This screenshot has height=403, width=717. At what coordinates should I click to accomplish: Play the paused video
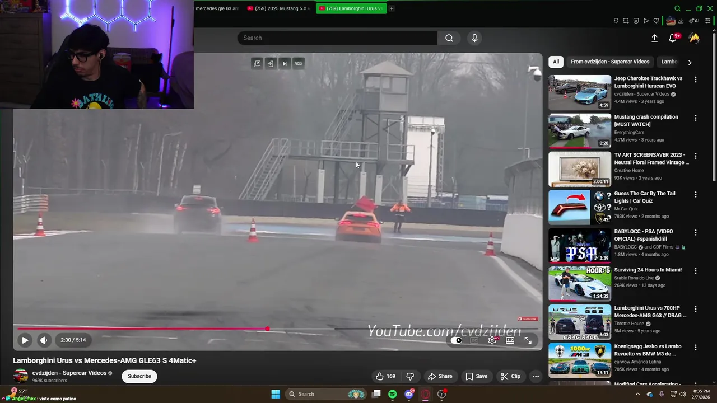coord(25,340)
